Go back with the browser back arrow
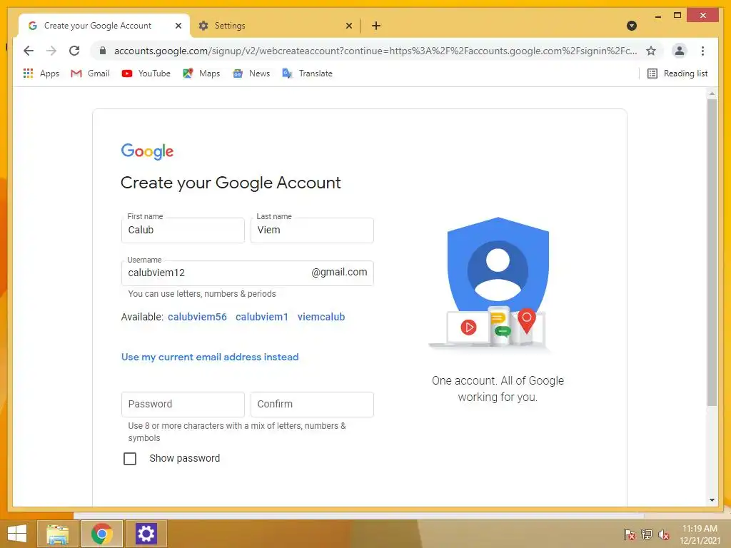This screenshot has height=548, width=731. (x=29, y=51)
